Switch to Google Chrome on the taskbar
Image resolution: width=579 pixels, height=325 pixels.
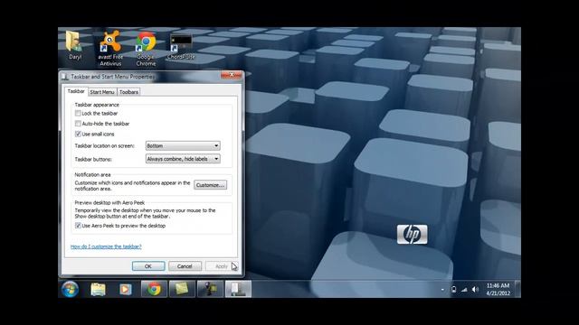pos(154,289)
